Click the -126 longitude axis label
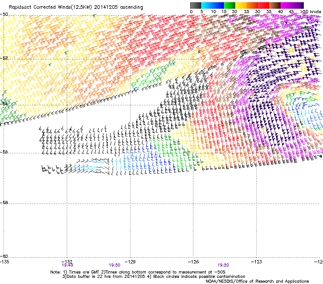Viewport: 323px width, 284px height. tap(193, 262)
